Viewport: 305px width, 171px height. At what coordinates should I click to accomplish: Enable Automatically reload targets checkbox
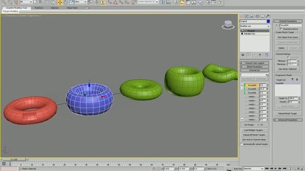[242, 144]
